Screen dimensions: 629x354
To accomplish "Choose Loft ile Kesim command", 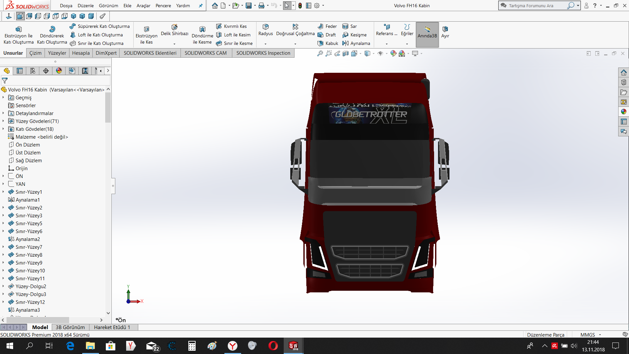I will [x=233, y=35].
